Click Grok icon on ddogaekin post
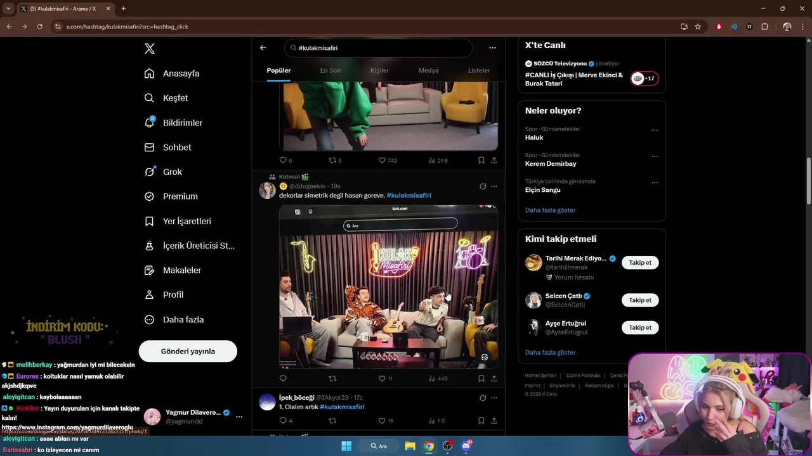Screen dimensions: 812x456 (x=483, y=186)
